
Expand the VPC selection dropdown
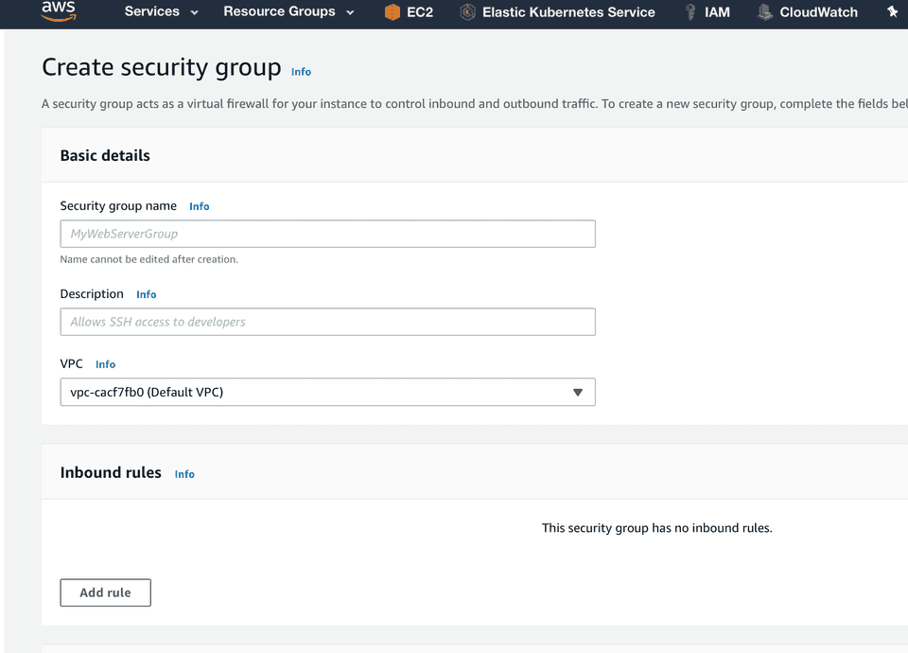point(577,392)
